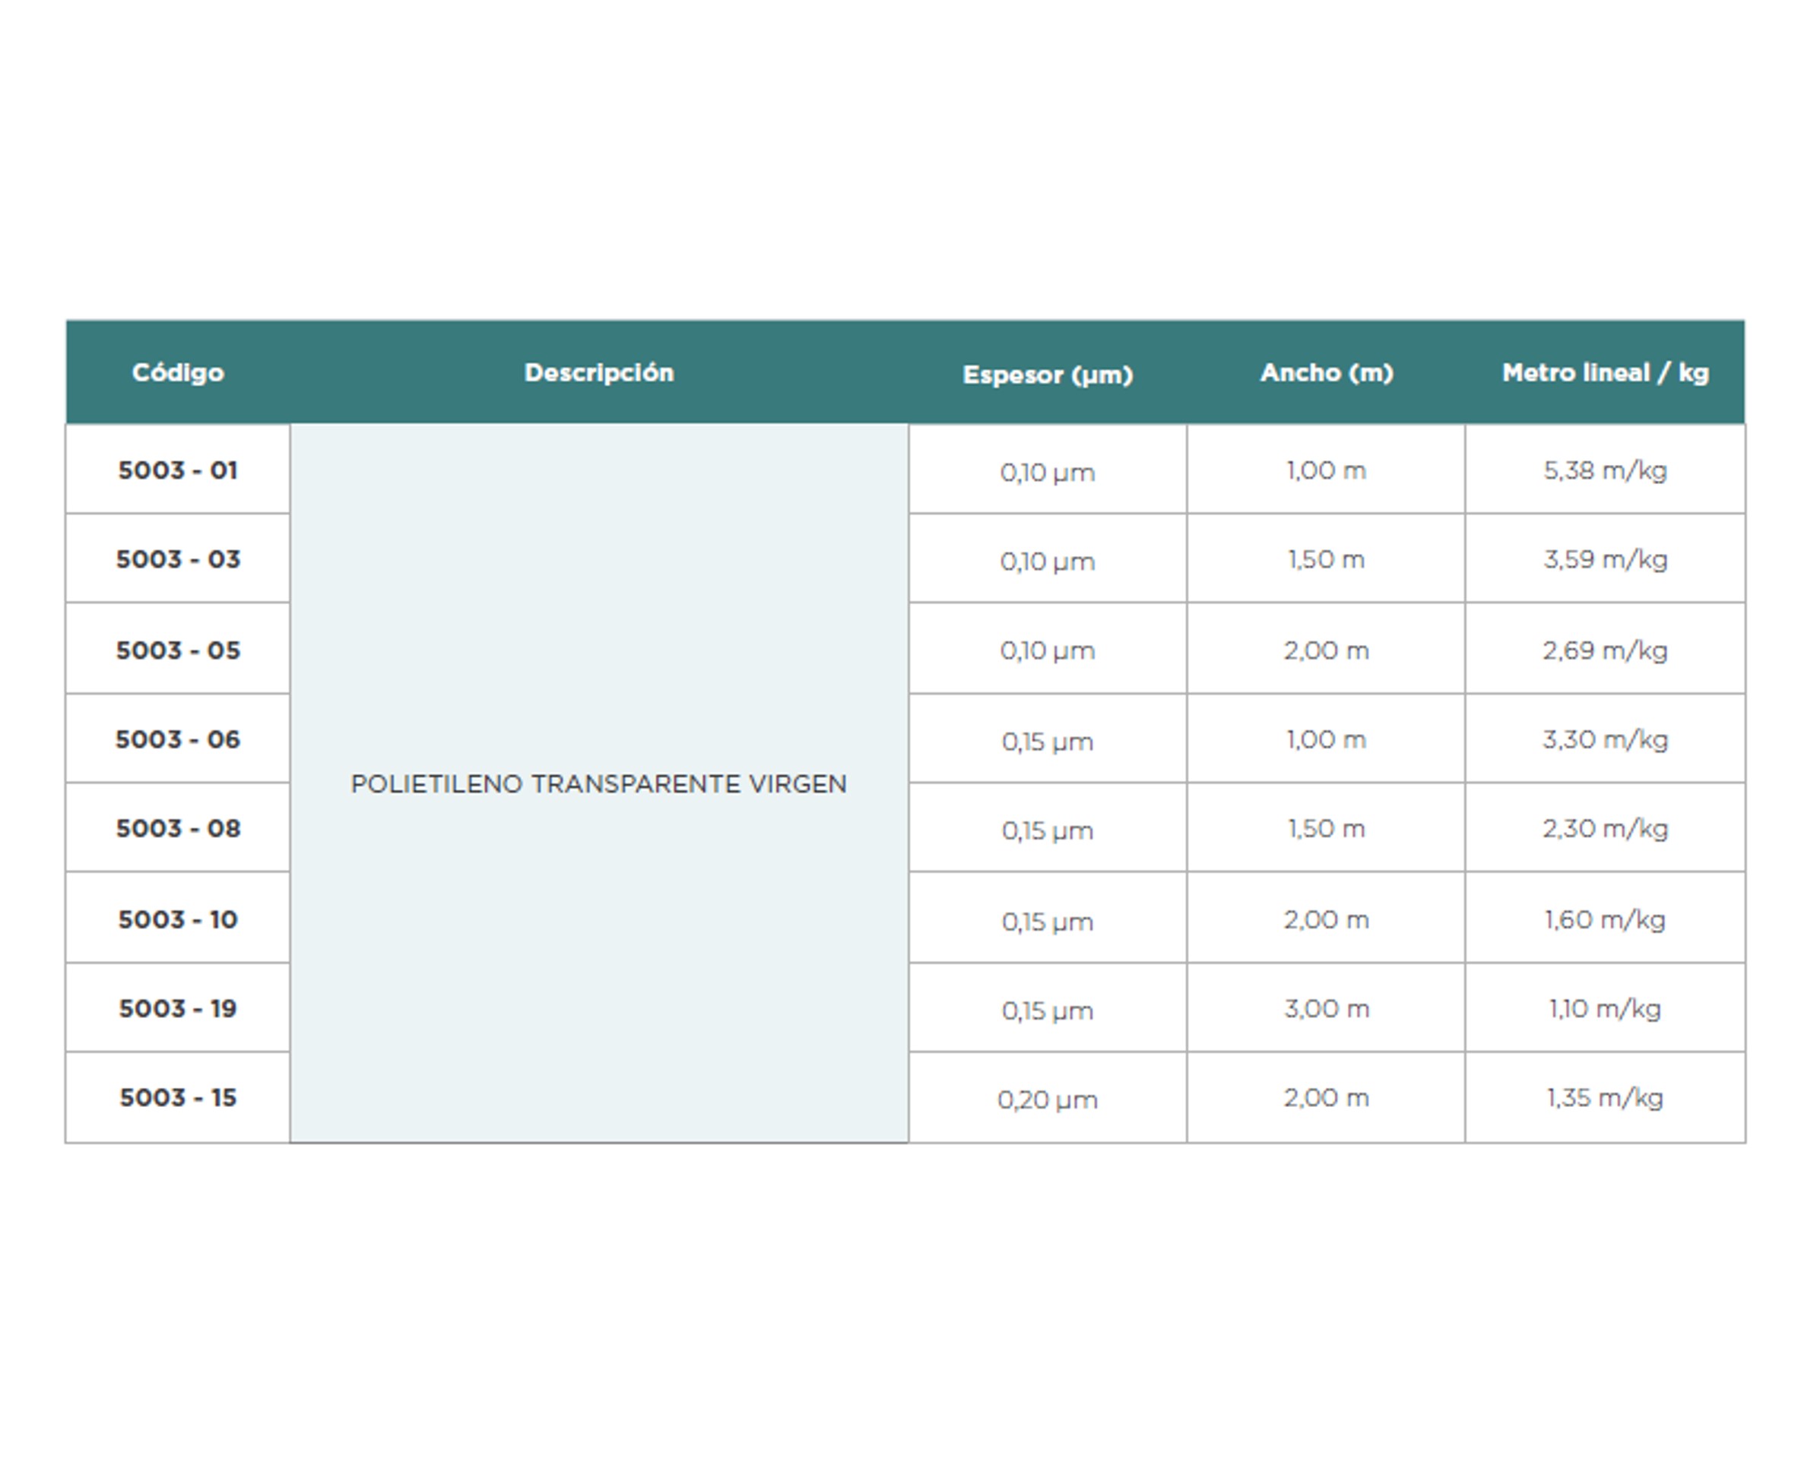Click the Ancho (m) column header
This screenshot has width=1820, height=1474.
coord(1326,373)
